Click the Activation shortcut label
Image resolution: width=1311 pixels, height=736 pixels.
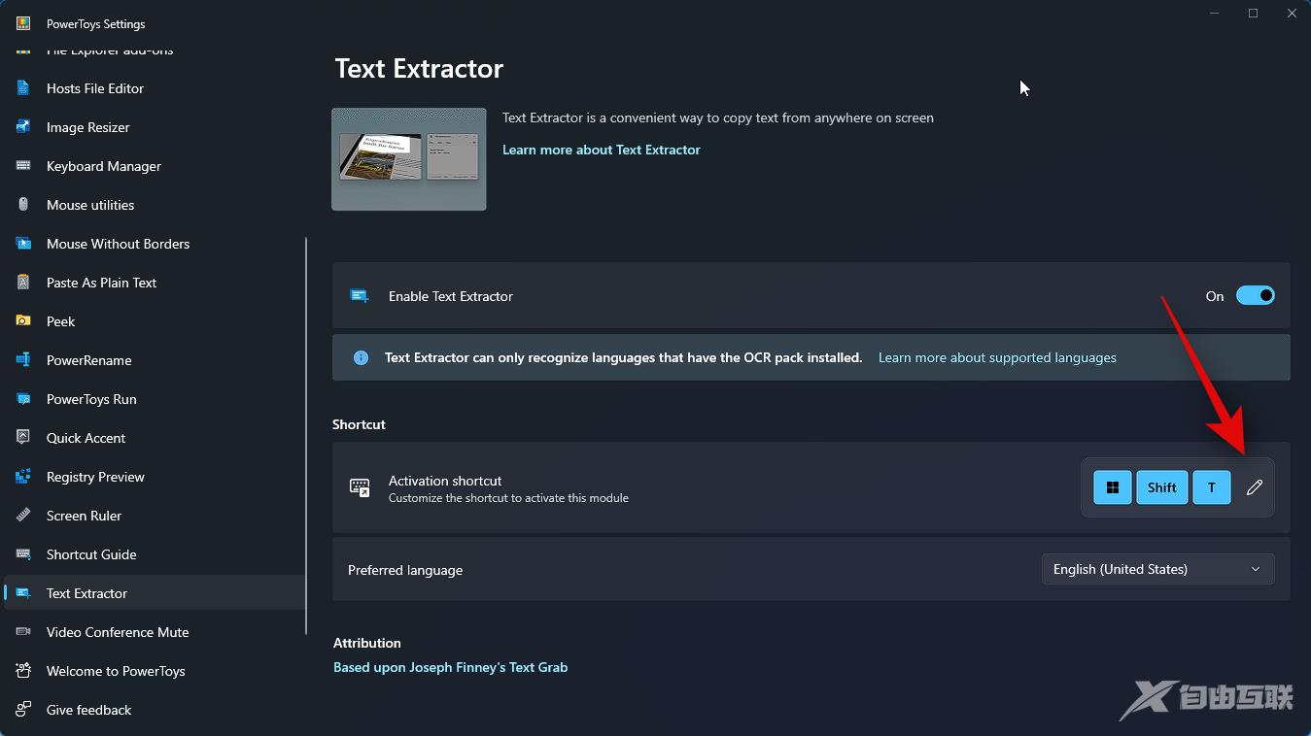(x=445, y=481)
